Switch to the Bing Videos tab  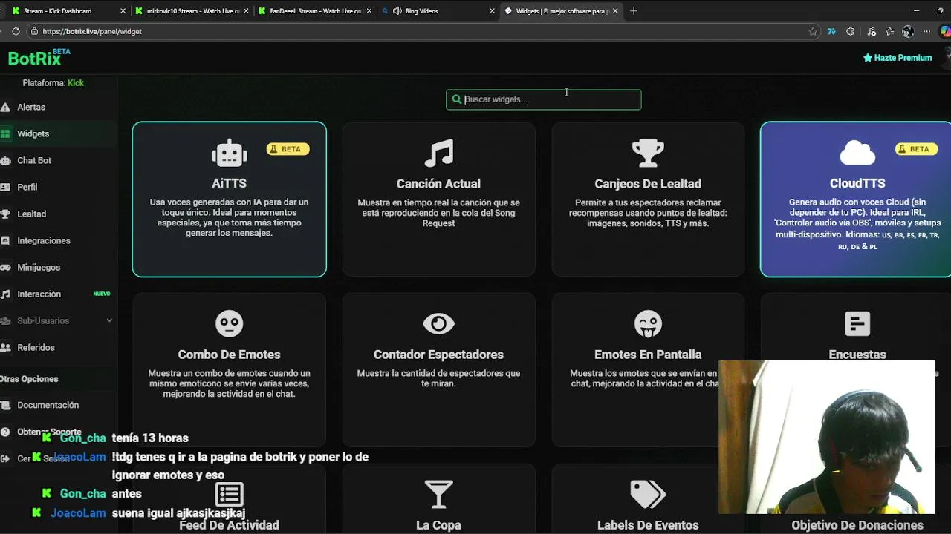[x=437, y=11]
